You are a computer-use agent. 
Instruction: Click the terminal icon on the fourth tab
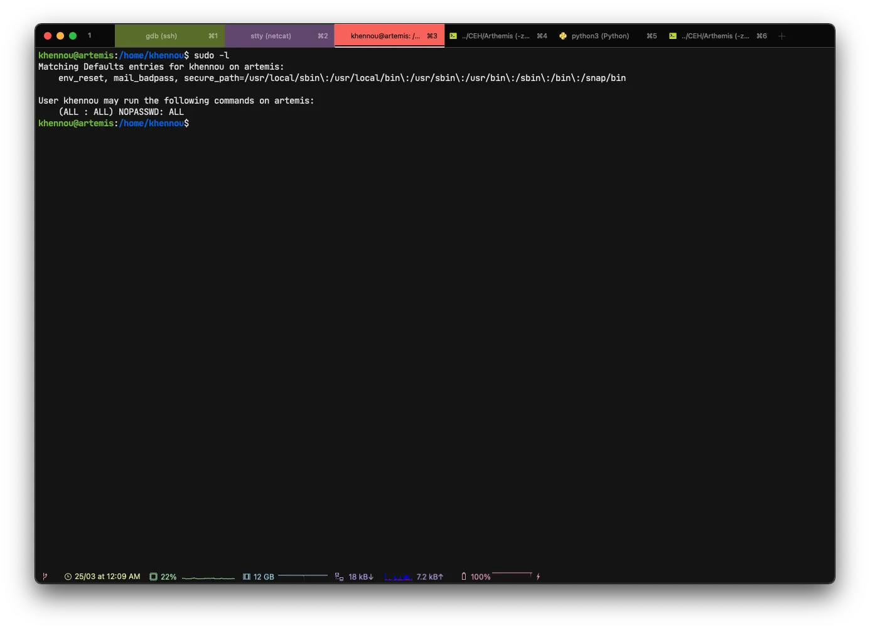click(x=453, y=36)
